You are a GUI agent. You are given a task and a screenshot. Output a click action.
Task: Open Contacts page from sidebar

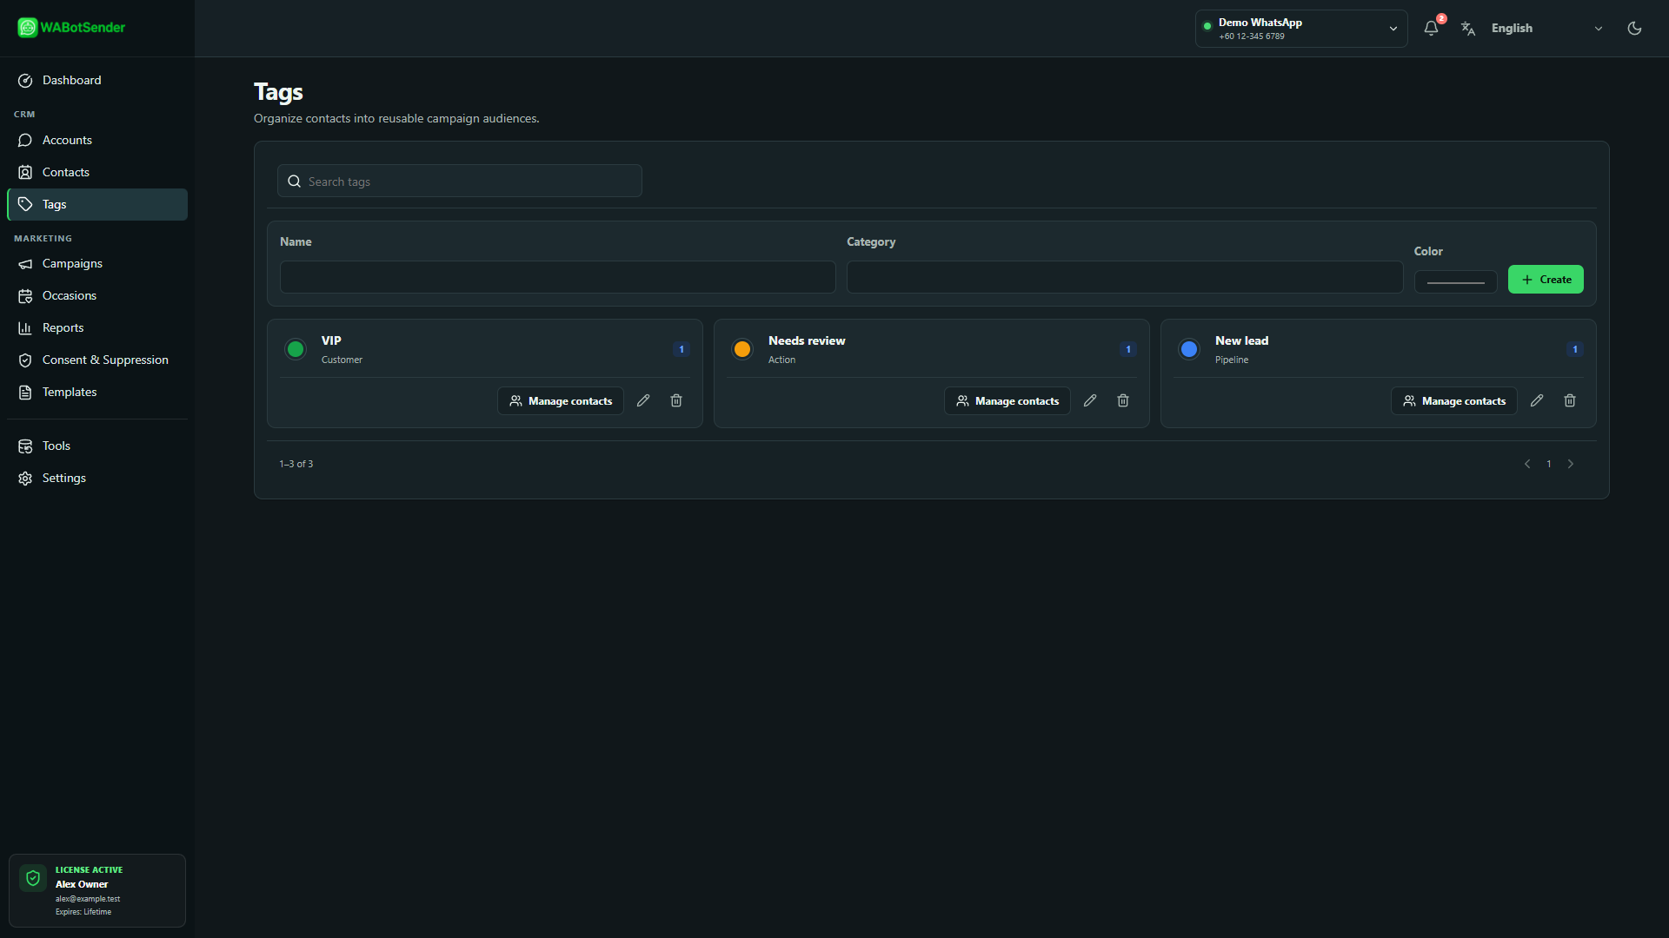tap(97, 172)
